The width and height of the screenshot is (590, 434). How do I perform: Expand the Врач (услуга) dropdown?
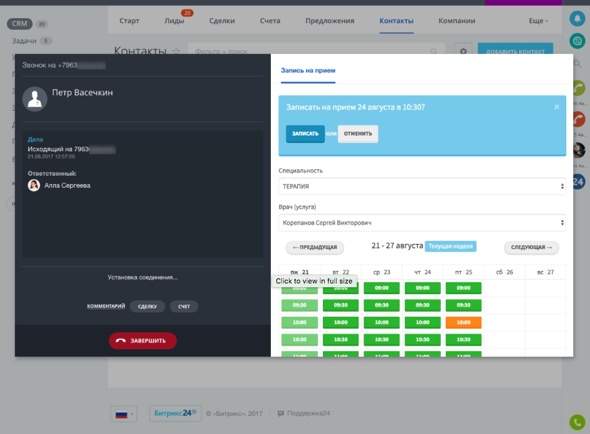[x=422, y=223]
